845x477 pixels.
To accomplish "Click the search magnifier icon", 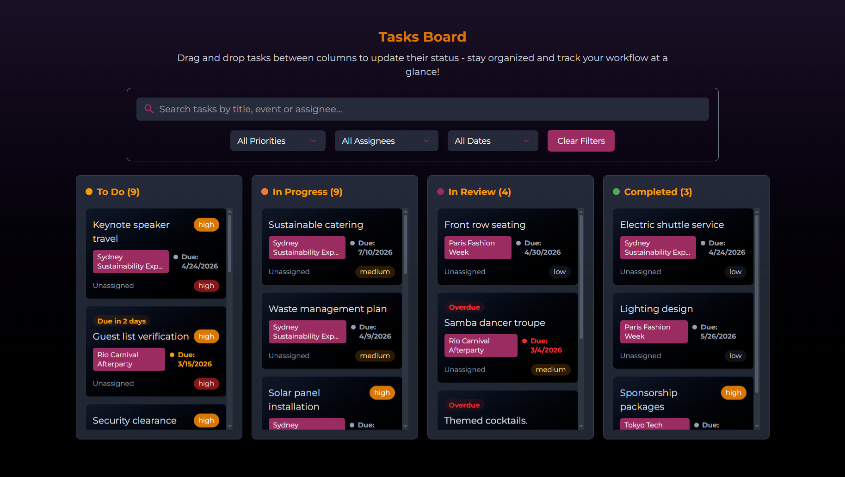I will pos(149,109).
